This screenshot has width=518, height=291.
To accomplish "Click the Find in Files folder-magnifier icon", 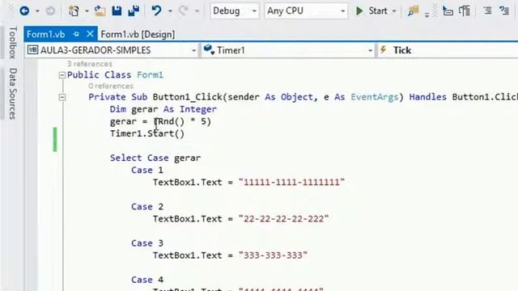I will coord(413,11).
